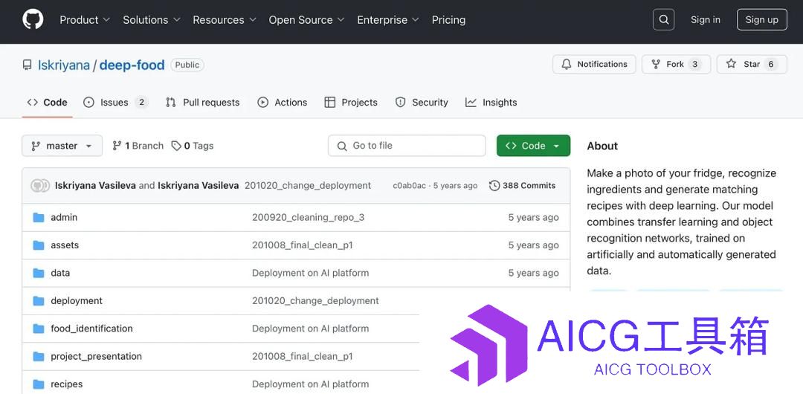Click the Sign in link
Image resolution: width=803 pixels, height=394 pixels.
705,20
